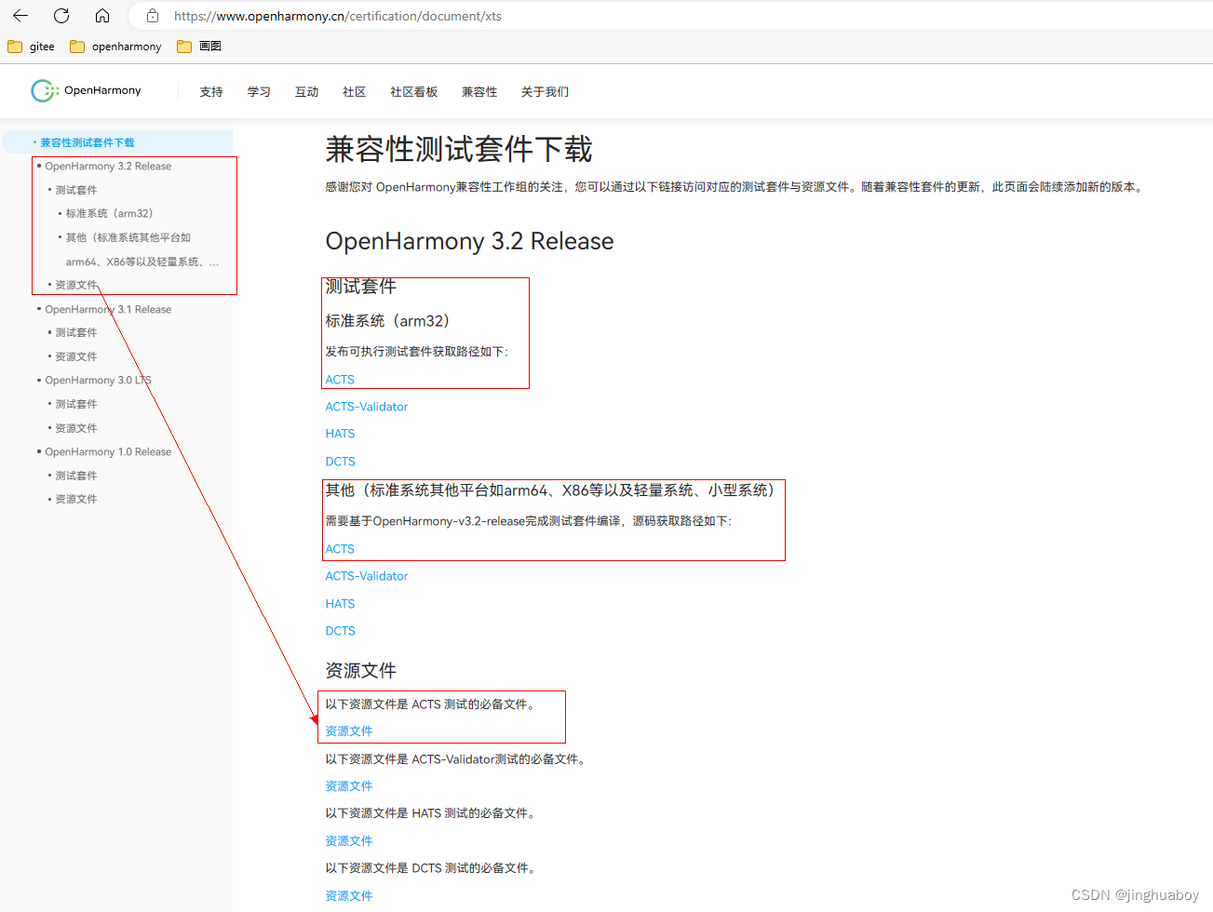
Task: Open the openharmony bookmark folder
Action: coord(116,47)
